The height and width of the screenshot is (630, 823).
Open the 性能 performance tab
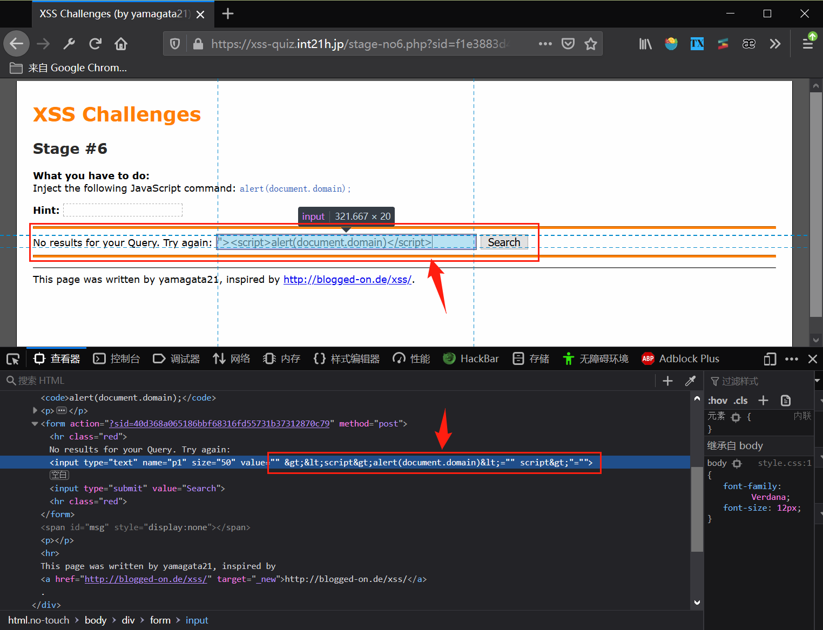(411, 359)
